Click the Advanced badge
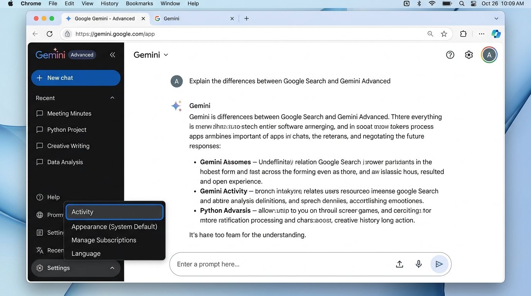This screenshot has height=296, width=531. (x=82, y=55)
